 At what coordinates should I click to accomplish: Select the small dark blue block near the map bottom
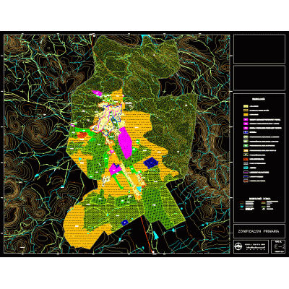tap(124, 223)
